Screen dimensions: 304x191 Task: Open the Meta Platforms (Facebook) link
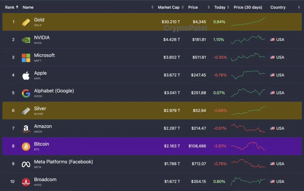(x=63, y=162)
